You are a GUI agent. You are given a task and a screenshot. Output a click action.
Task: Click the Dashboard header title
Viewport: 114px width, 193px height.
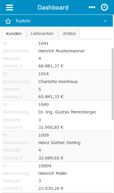pos(53,8)
